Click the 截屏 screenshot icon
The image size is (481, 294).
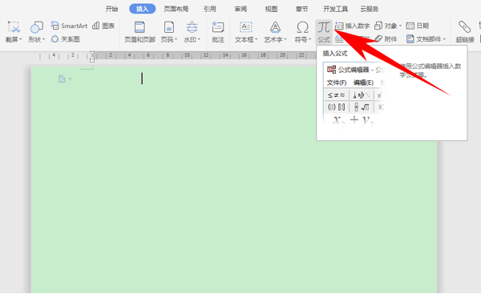point(14,27)
